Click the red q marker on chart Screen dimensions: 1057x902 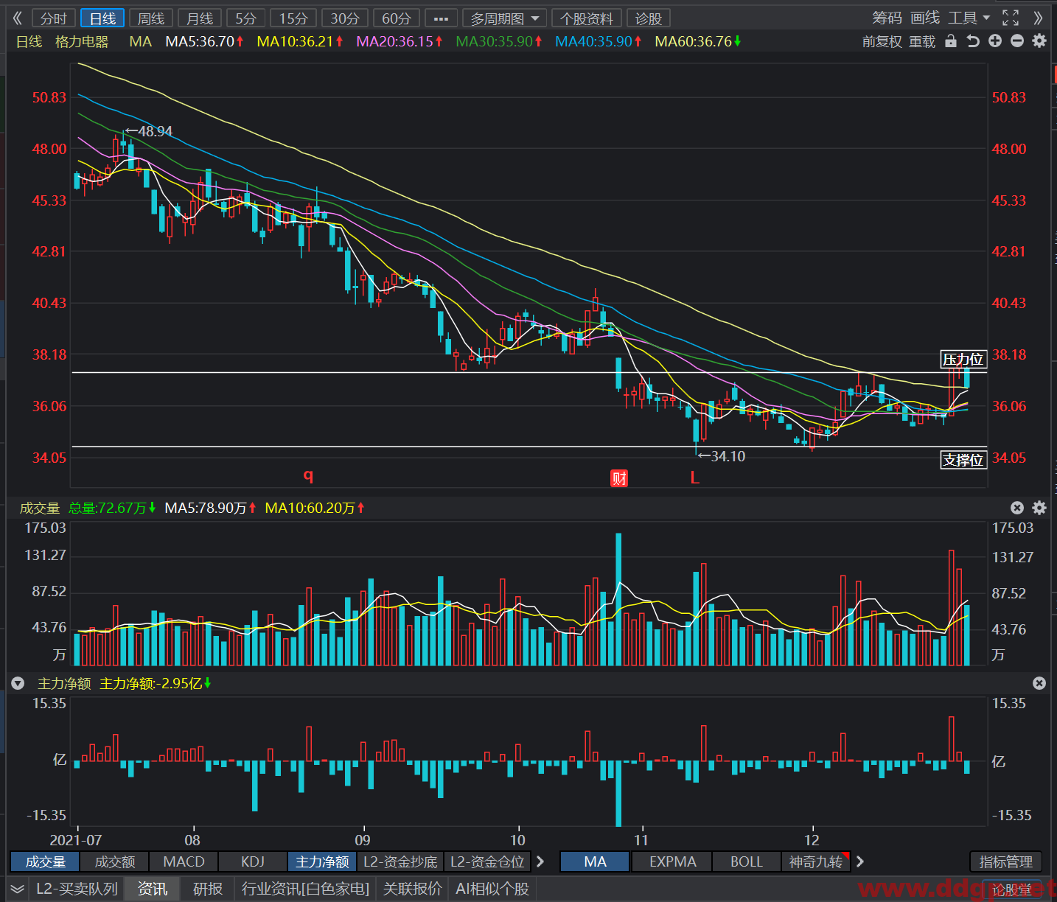(x=308, y=475)
